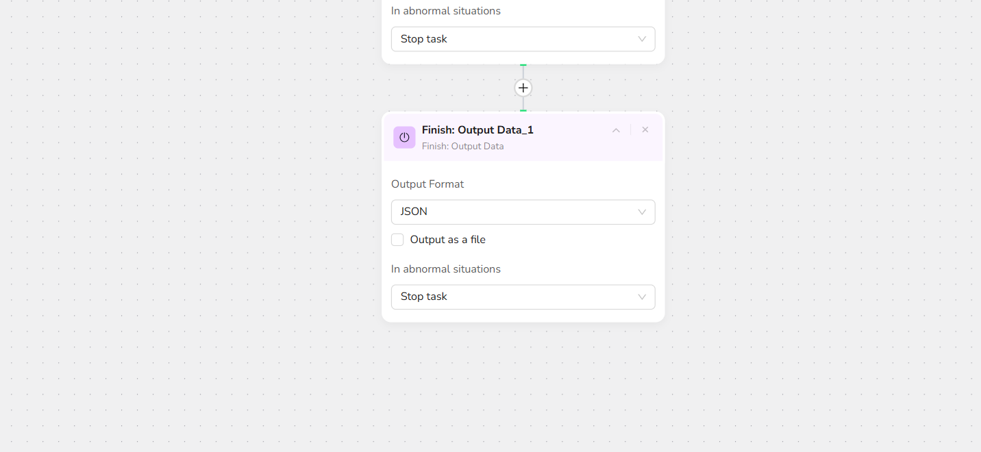Remove the Finish: Output Data_1 node
The image size is (981, 452).
tap(645, 130)
